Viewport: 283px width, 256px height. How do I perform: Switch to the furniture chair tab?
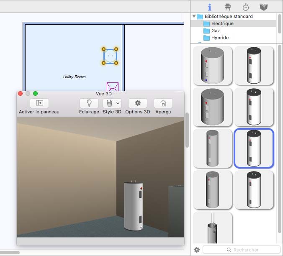click(228, 7)
